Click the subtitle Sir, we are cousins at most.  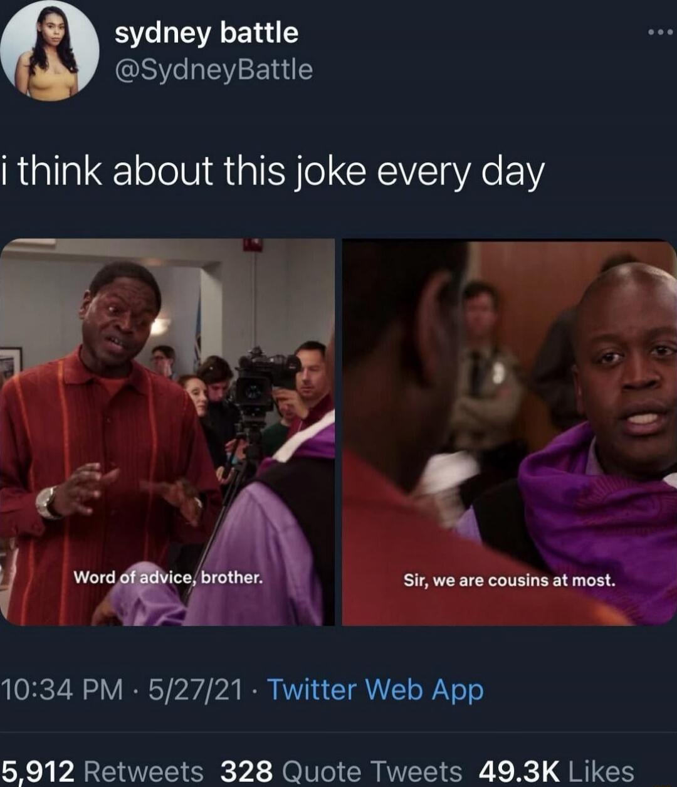(x=509, y=581)
